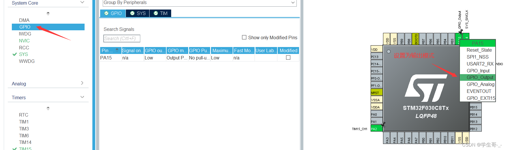
Task: Click pin VDDA on the chip
Action: pyautogui.click(x=376, y=107)
